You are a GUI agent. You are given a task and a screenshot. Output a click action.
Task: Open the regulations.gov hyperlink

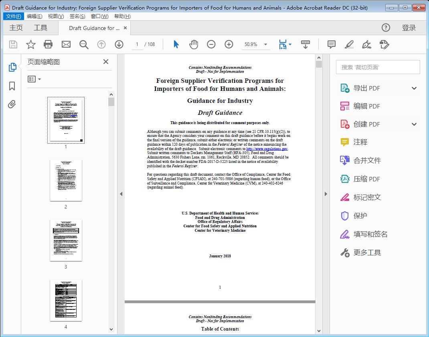pyautogui.click(x=267, y=148)
